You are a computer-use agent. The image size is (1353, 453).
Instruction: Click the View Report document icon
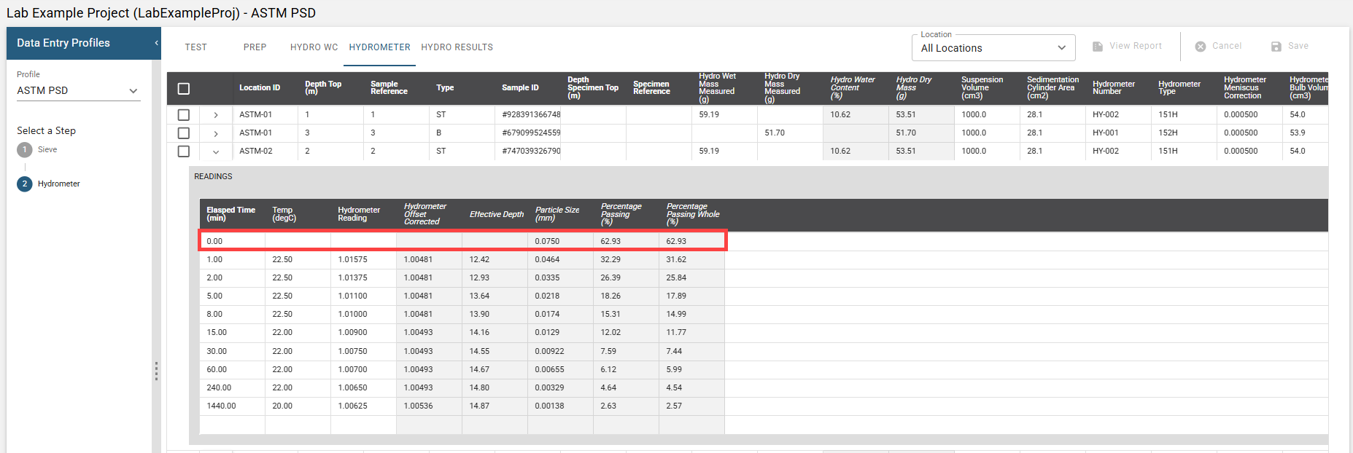pos(1098,47)
